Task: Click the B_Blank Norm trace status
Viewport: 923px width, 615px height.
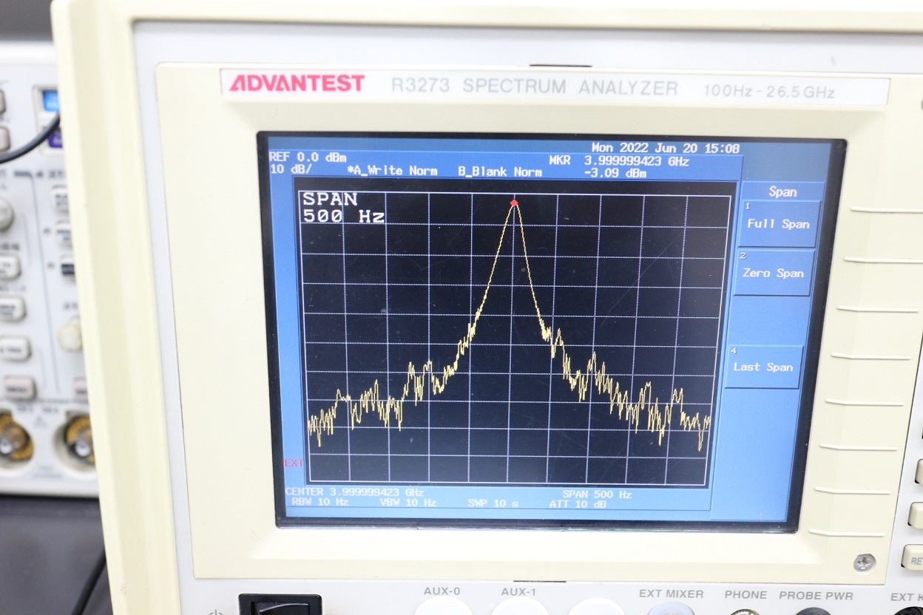Action: 499,171
